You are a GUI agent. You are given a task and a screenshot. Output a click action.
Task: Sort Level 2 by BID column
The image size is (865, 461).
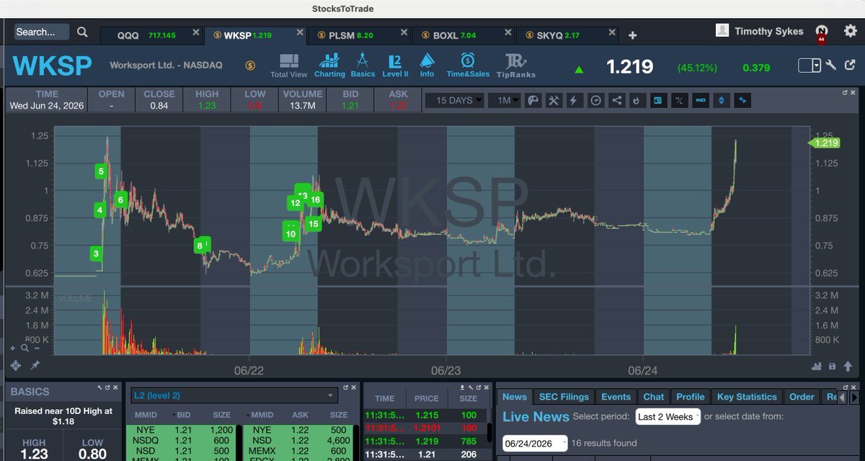pos(184,416)
